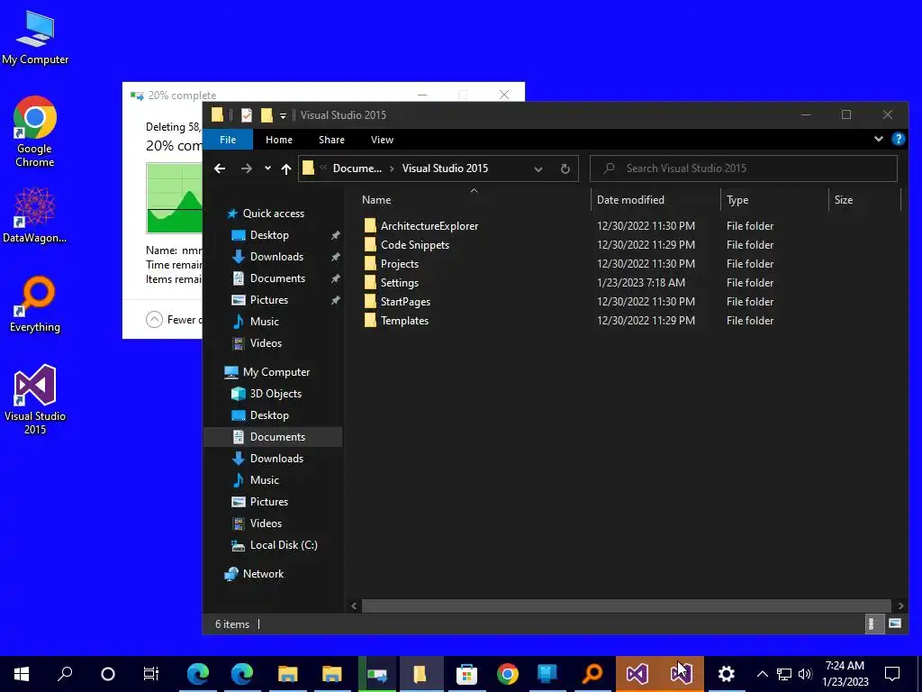Click the horizontal scrollbar thumb in file list
The height and width of the screenshot is (692, 922).
[x=627, y=605]
